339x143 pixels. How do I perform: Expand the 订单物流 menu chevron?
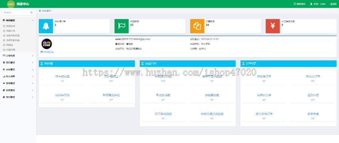pyautogui.click(x=33, y=56)
